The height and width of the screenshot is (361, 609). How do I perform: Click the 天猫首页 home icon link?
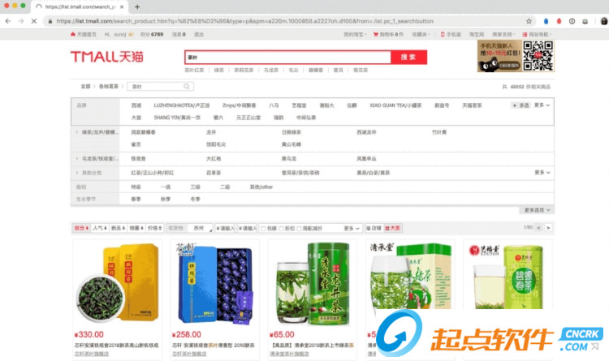click(72, 34)
